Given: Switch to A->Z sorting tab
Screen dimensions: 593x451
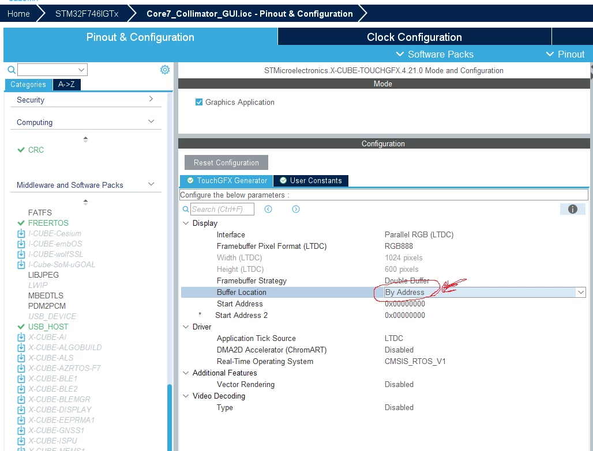Looking at the screenshot, I should [66, 84].
